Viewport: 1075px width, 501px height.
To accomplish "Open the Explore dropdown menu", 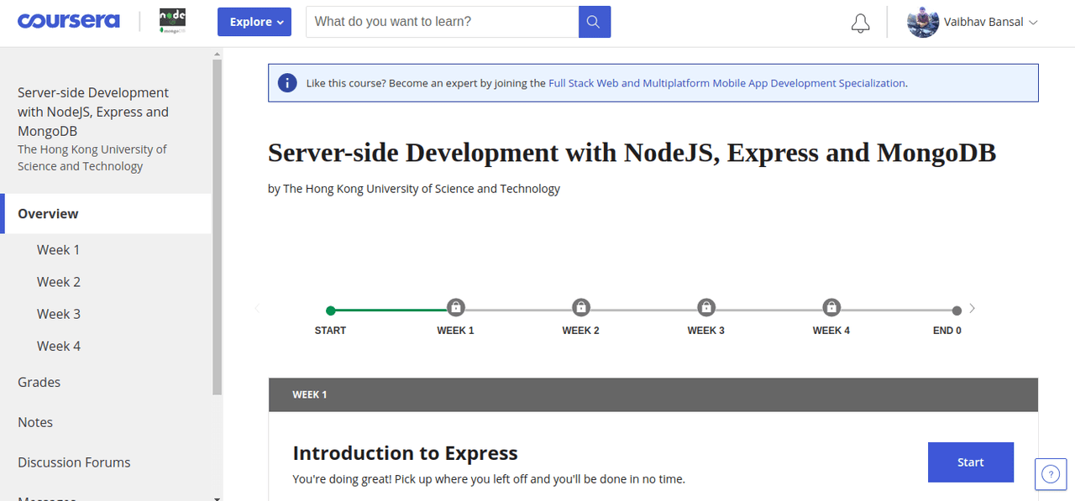I will (254, 22).
